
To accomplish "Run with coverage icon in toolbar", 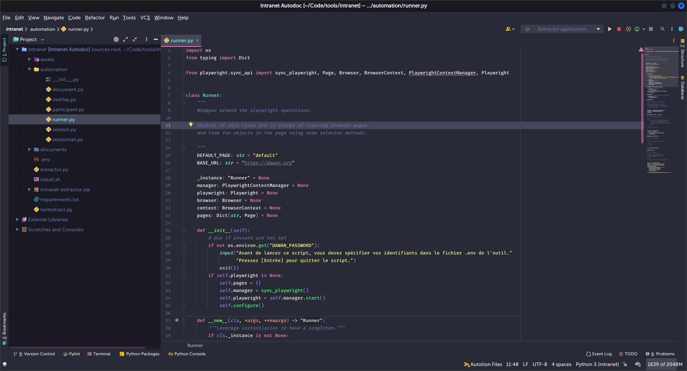I will [x=628, y=29].
